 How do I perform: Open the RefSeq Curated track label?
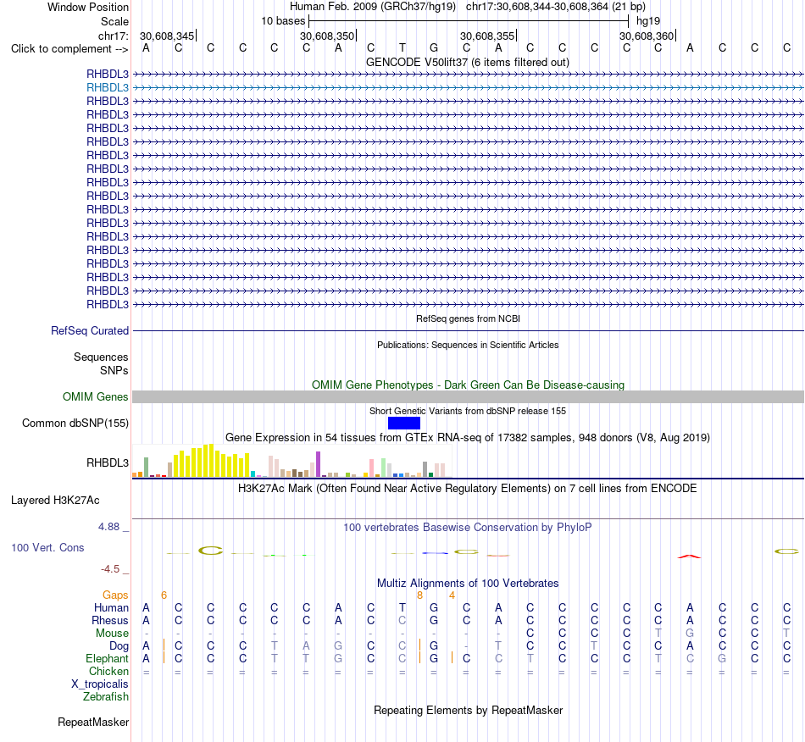(x=89, y=331)
